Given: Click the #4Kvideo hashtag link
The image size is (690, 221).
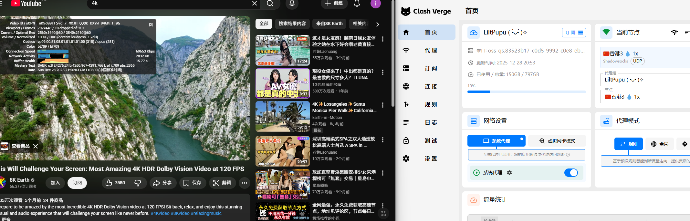Looking at the screenshot, I should (x=160, y=213).
